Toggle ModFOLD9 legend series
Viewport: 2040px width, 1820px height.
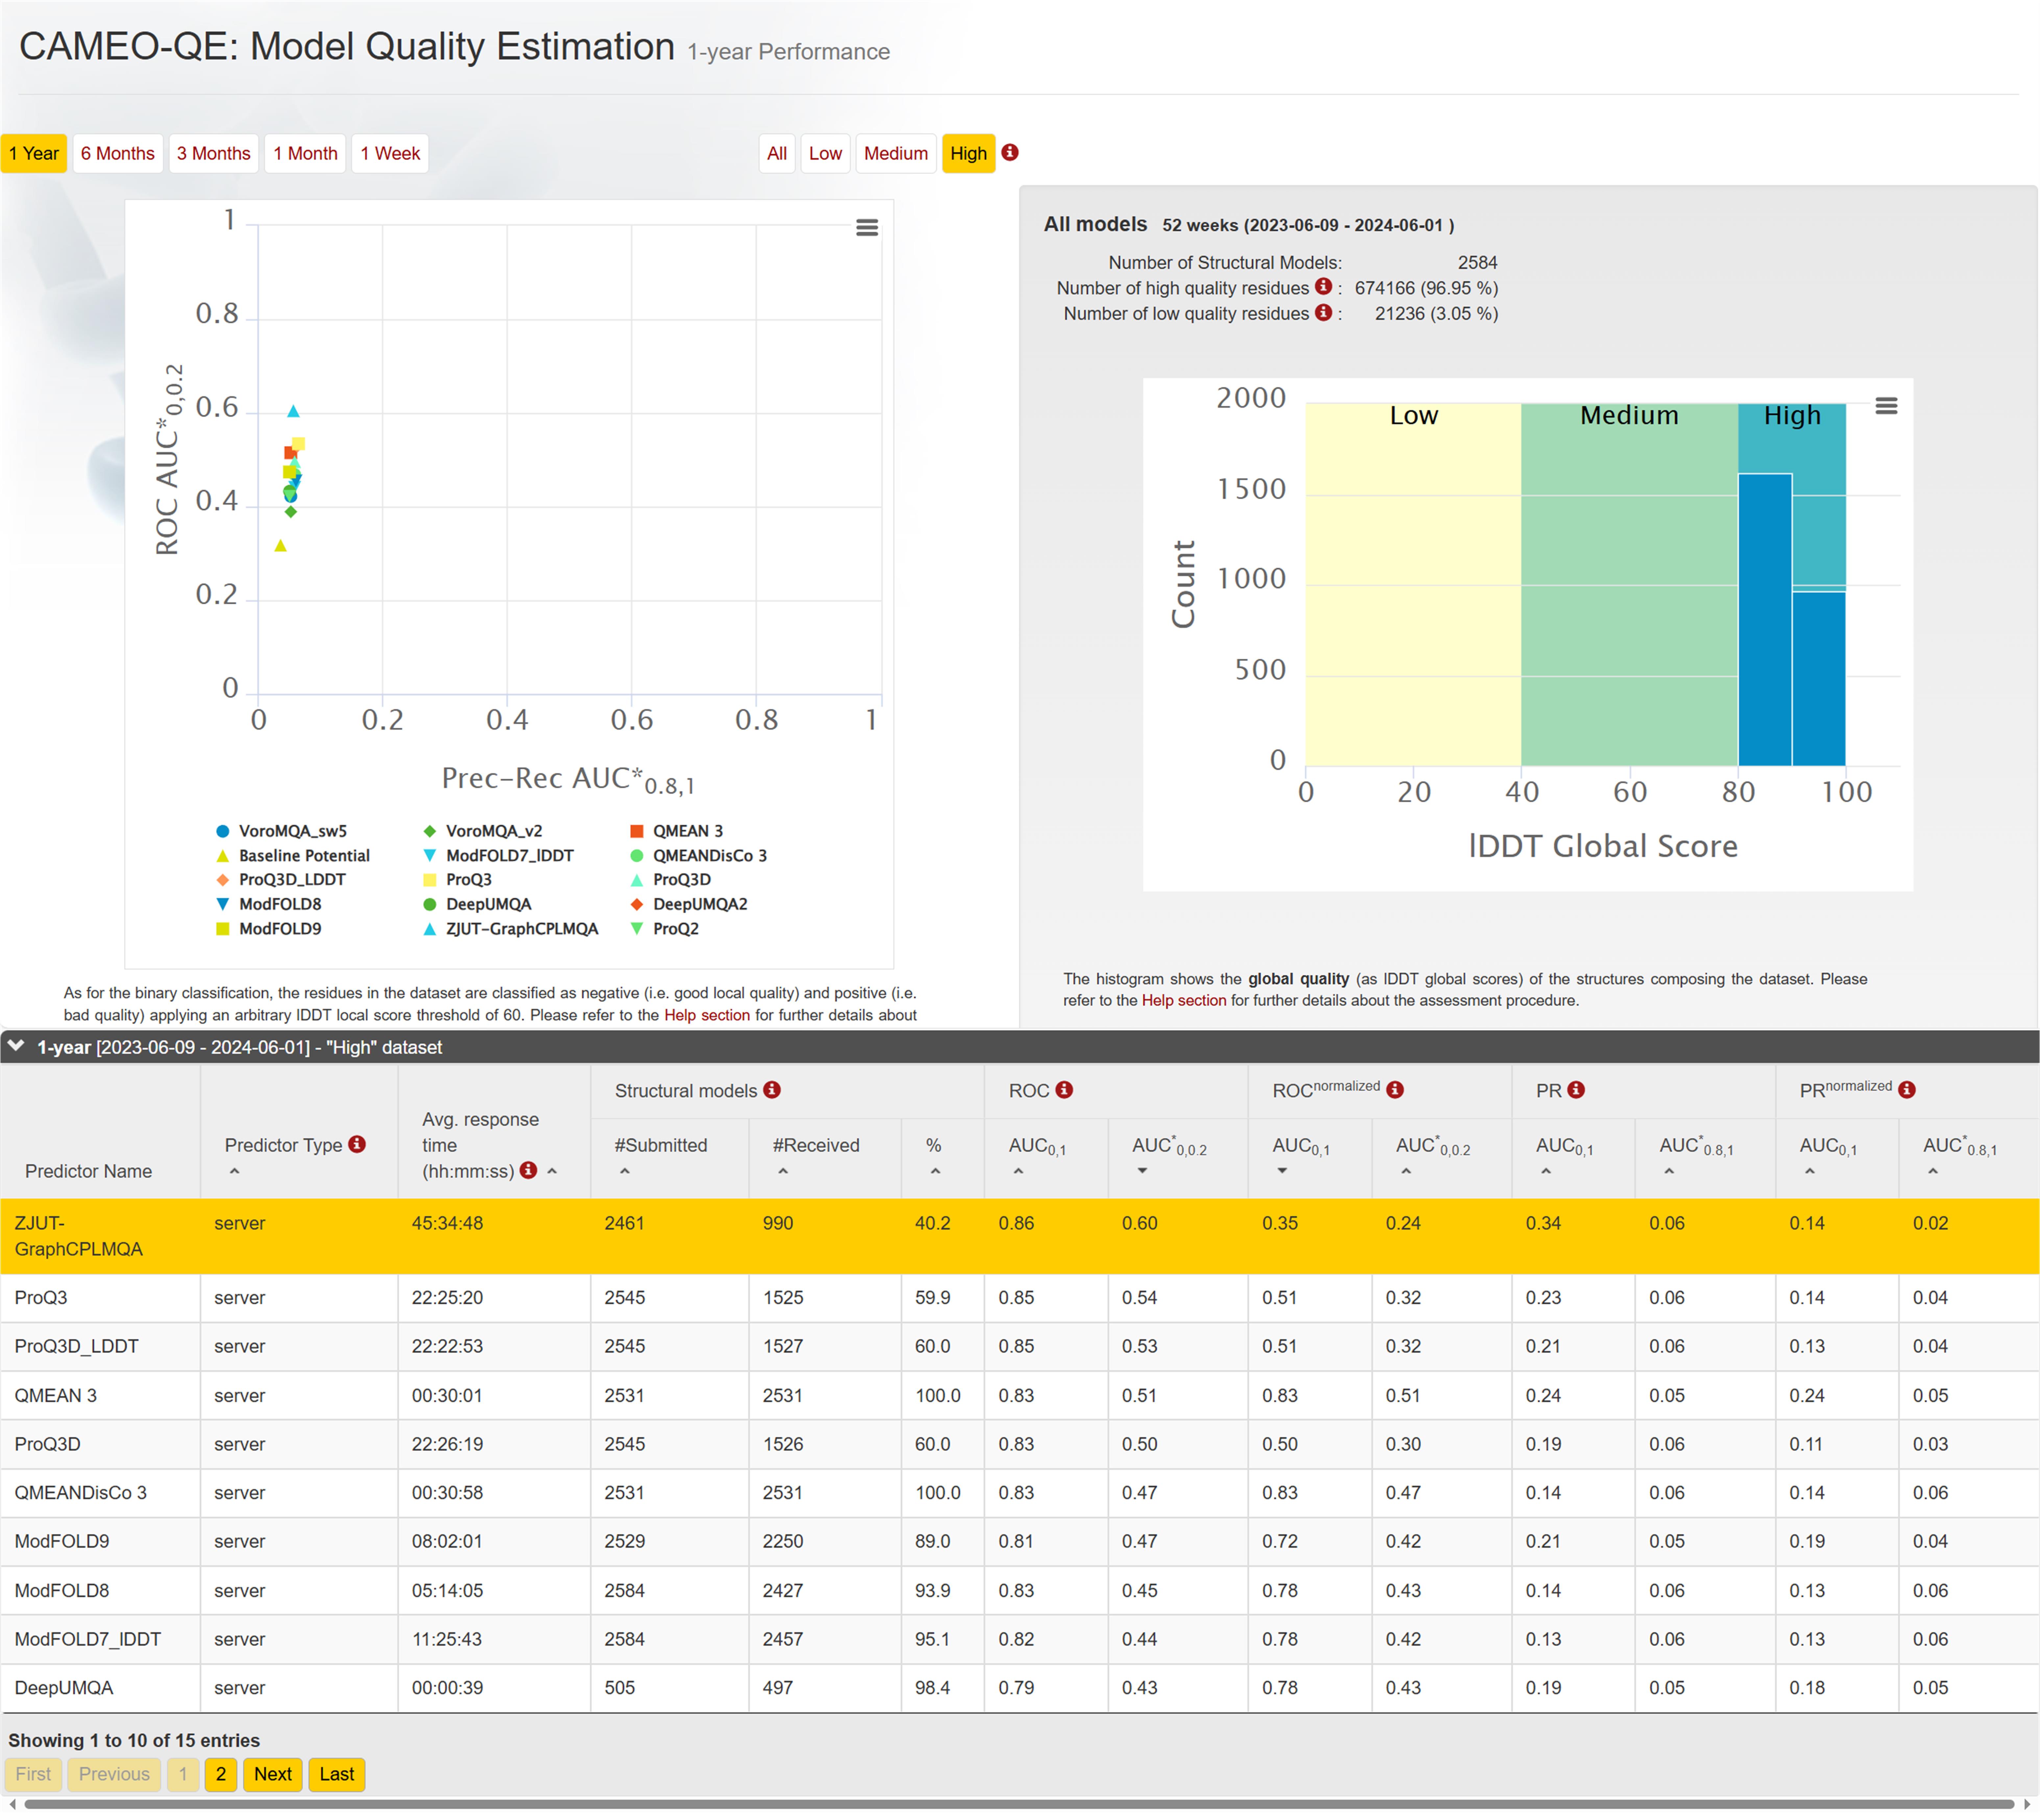pos(269,929)
